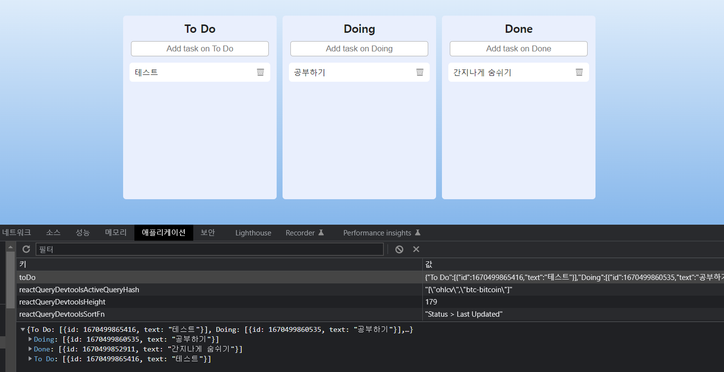Click the toDo JSON value cell
724x372 pixels.
[573, 277]
